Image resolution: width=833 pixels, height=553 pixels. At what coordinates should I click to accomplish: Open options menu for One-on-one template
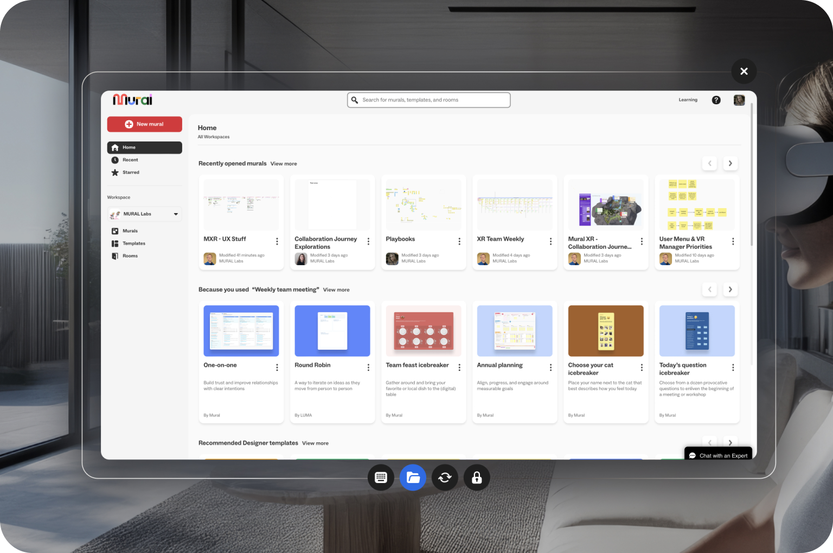[x=277, y=368]
